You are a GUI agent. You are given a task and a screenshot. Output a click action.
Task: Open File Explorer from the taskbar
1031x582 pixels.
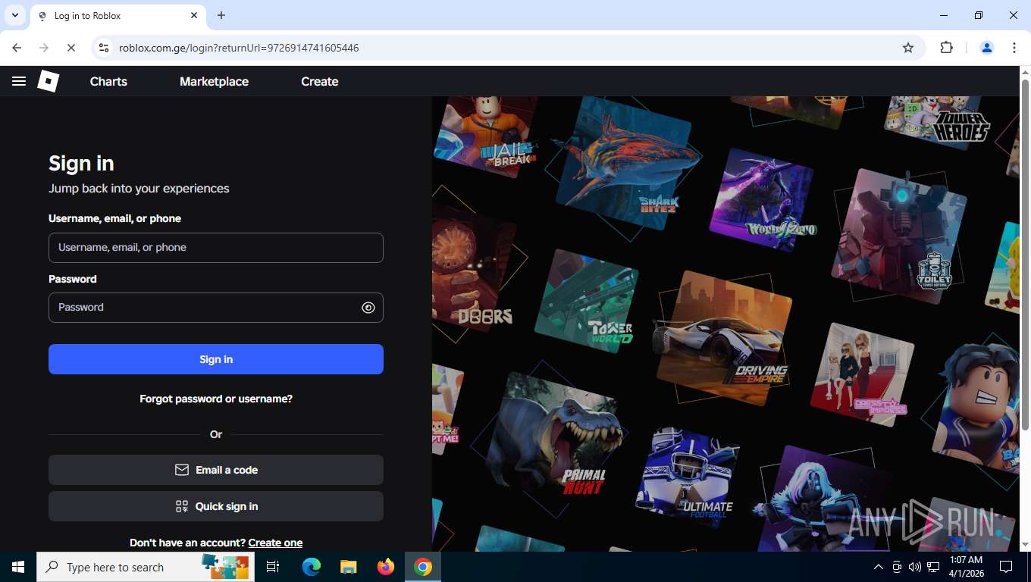(x=348, y=567)
